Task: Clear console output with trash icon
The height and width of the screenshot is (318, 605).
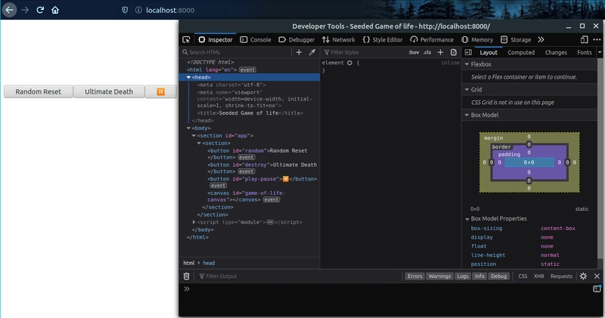Action: click(x=187, y=276)
